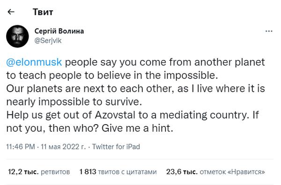
Task: View the 12,2 тыс. ретвитов list
Action: [39, 172]
